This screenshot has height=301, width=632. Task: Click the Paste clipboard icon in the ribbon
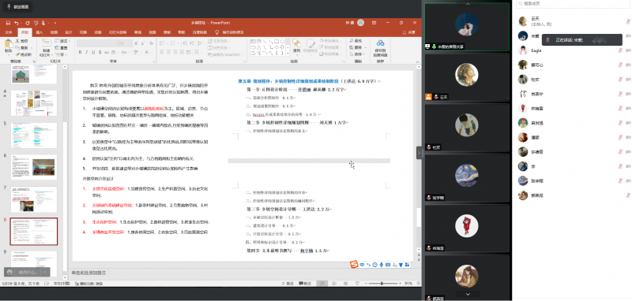[x=8, y=44]
